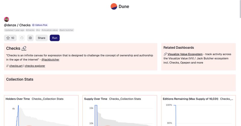Click the GitHub fork icon button
This screenshot has height=126, width=241.
click(22, 38)
